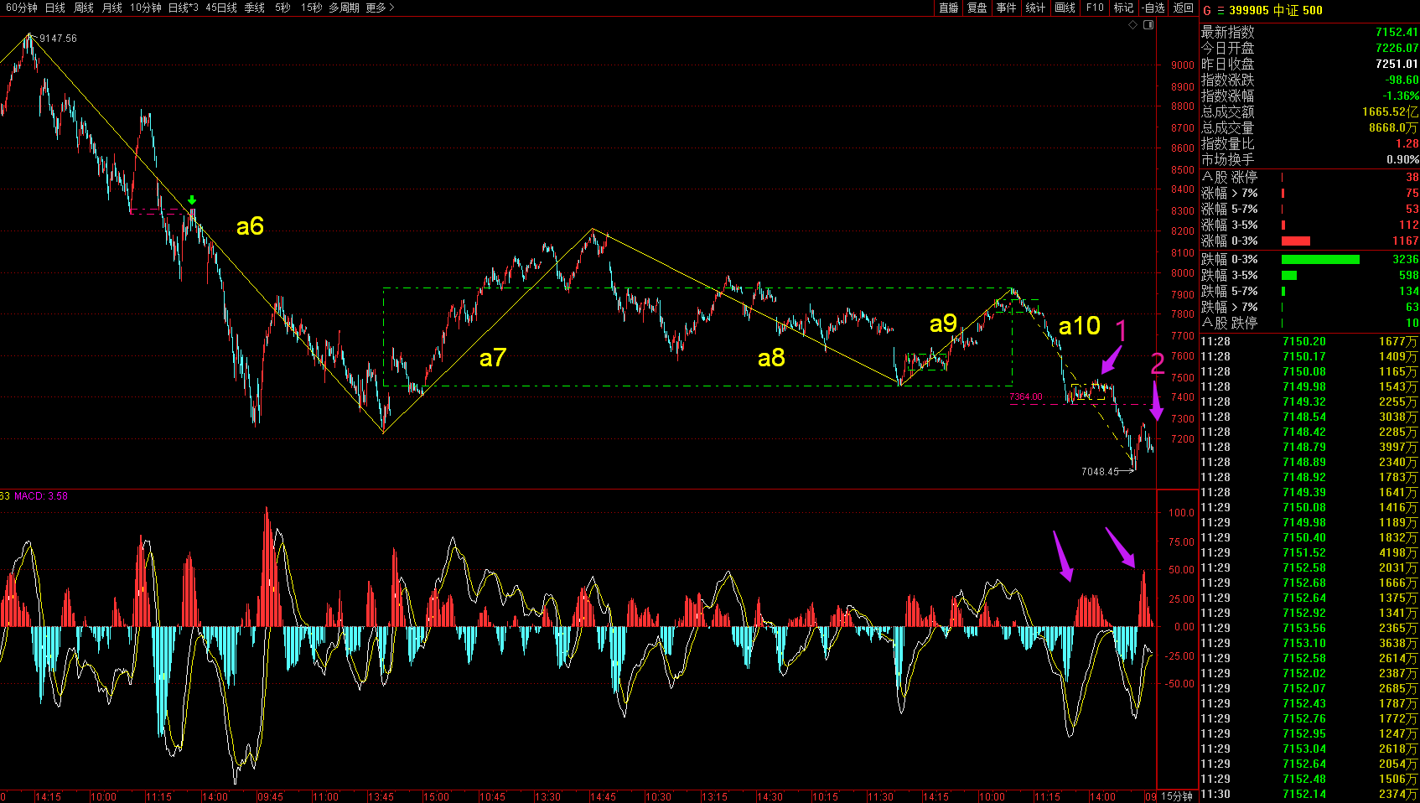The width and height of the screenshot is (1420, 803).
Task: Click the 15分钟 period label at chart bottom
Action: 1177,796
